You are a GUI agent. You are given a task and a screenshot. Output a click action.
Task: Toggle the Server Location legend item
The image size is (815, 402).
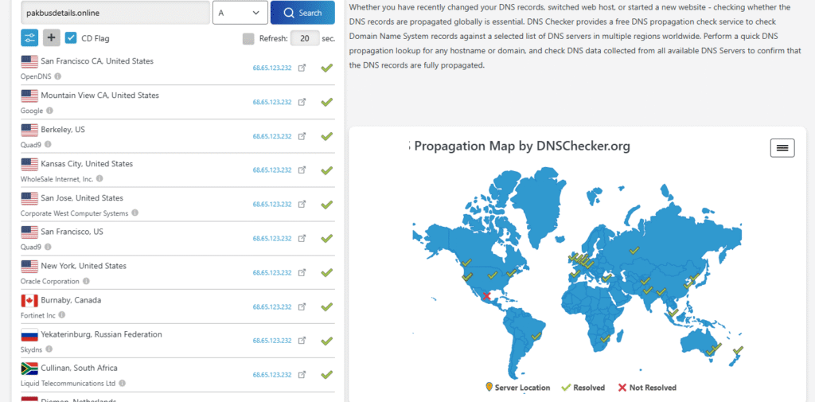pyautogui.click(x=517, y=388)
